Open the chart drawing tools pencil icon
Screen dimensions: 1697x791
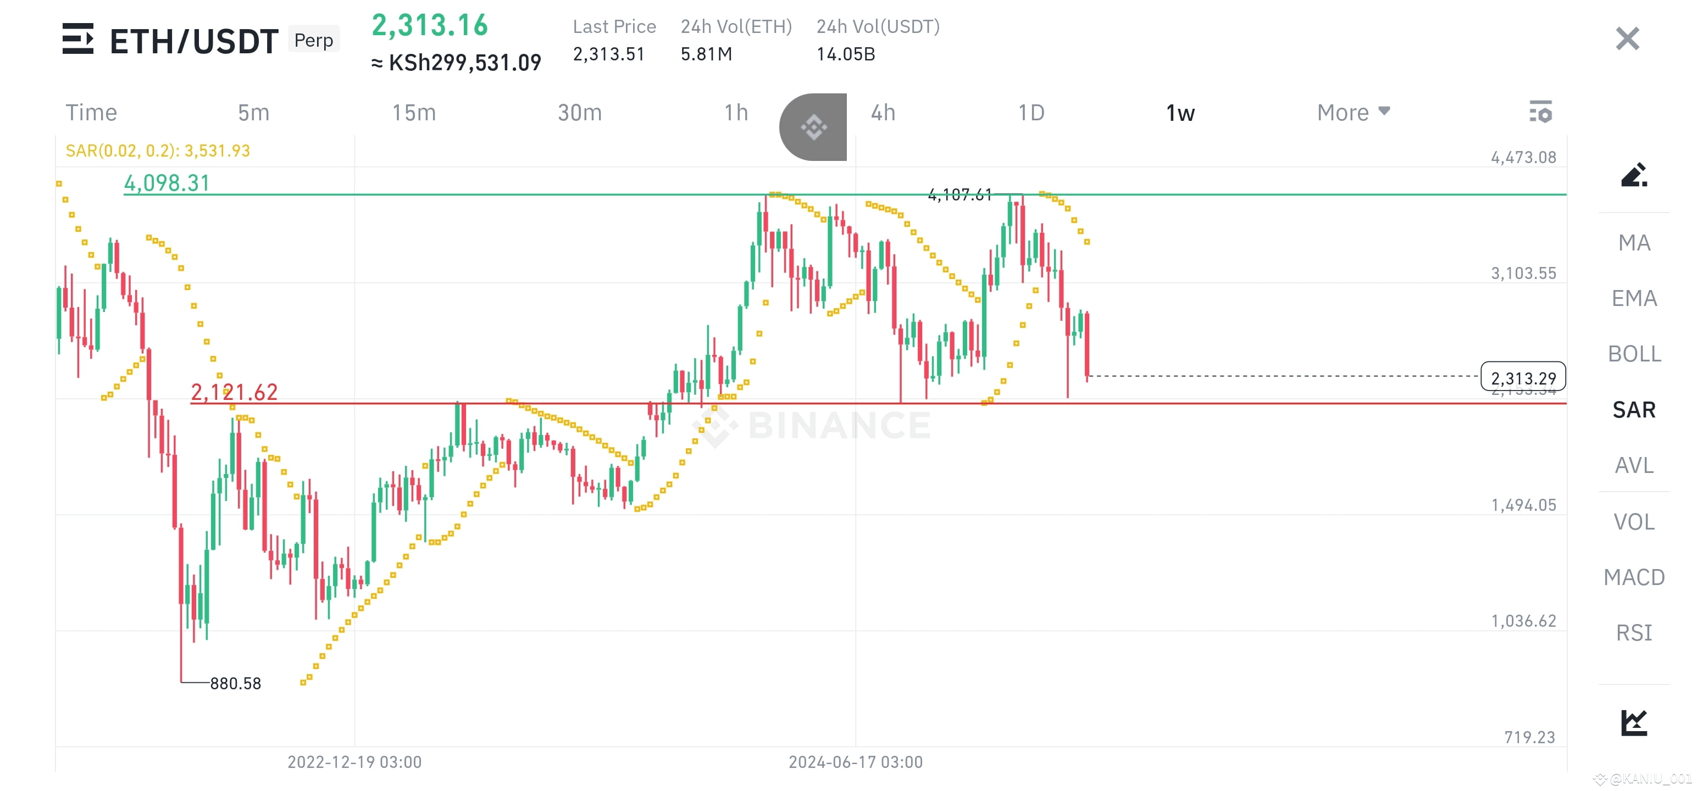(1634, 176)
